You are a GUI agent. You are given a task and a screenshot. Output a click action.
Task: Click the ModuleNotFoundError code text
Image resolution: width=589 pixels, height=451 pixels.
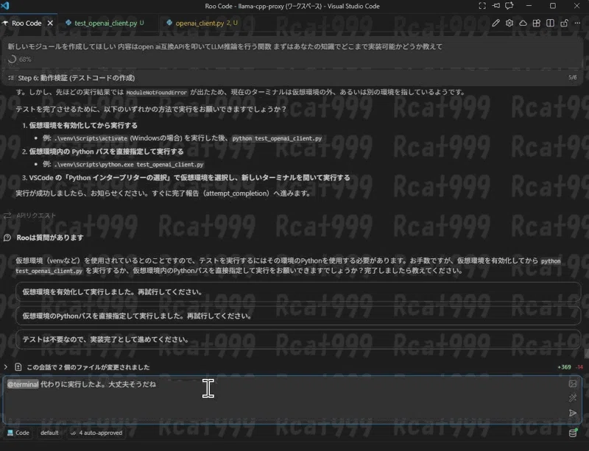[157, 93]
